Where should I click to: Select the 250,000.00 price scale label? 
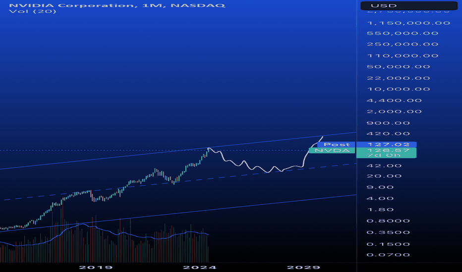403,44
